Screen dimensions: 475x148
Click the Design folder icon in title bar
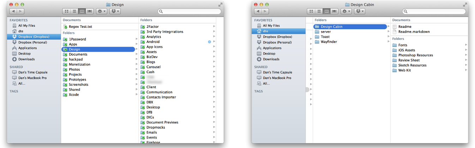[108, 5]
